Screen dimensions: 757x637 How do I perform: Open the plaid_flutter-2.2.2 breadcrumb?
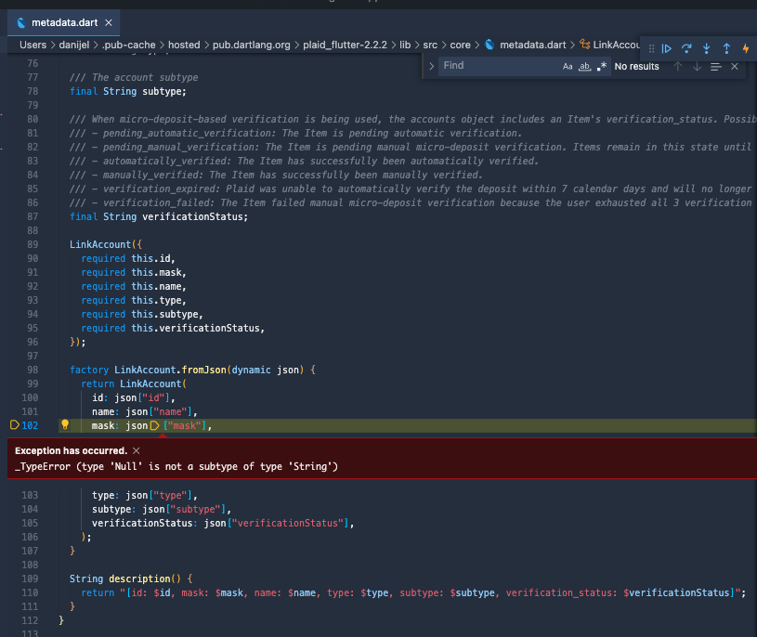pyautogui.click(x=345, y=45)
